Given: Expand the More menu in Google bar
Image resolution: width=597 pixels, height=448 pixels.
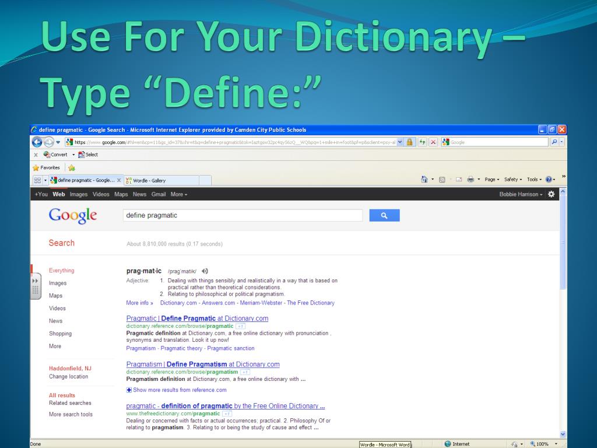Looking at the screenshot, I should pos(178,194).
